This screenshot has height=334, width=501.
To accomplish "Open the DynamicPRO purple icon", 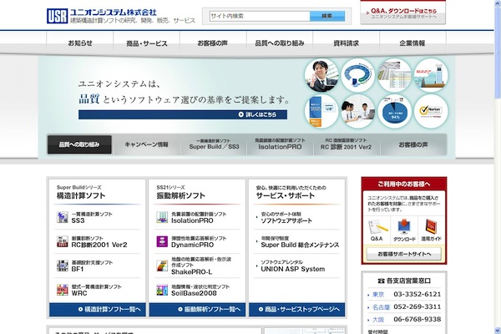I will click(162, 241).
